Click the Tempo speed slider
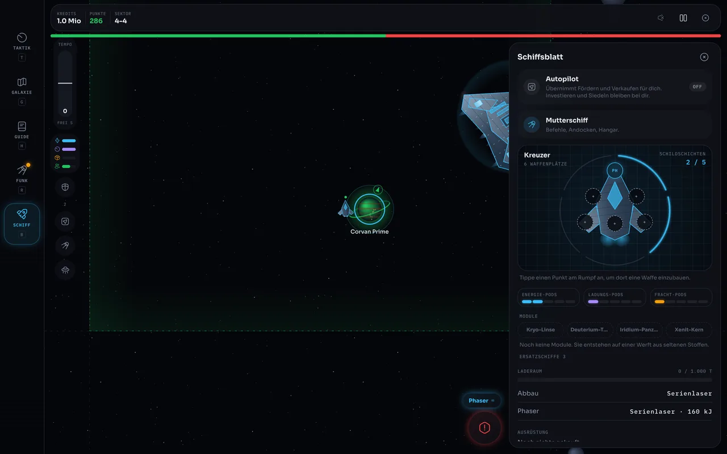The image size is (727, 454). click(x=65, y=83)
